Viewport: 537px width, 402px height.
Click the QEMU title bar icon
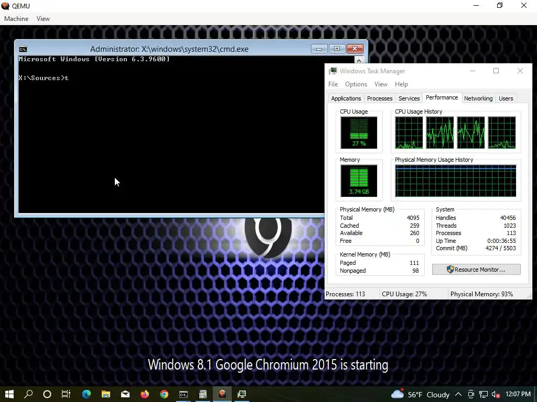click(5, 6)
